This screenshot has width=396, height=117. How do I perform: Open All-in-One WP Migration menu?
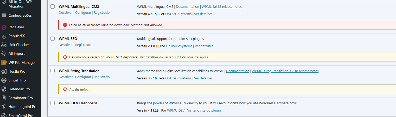pos(20,4)
